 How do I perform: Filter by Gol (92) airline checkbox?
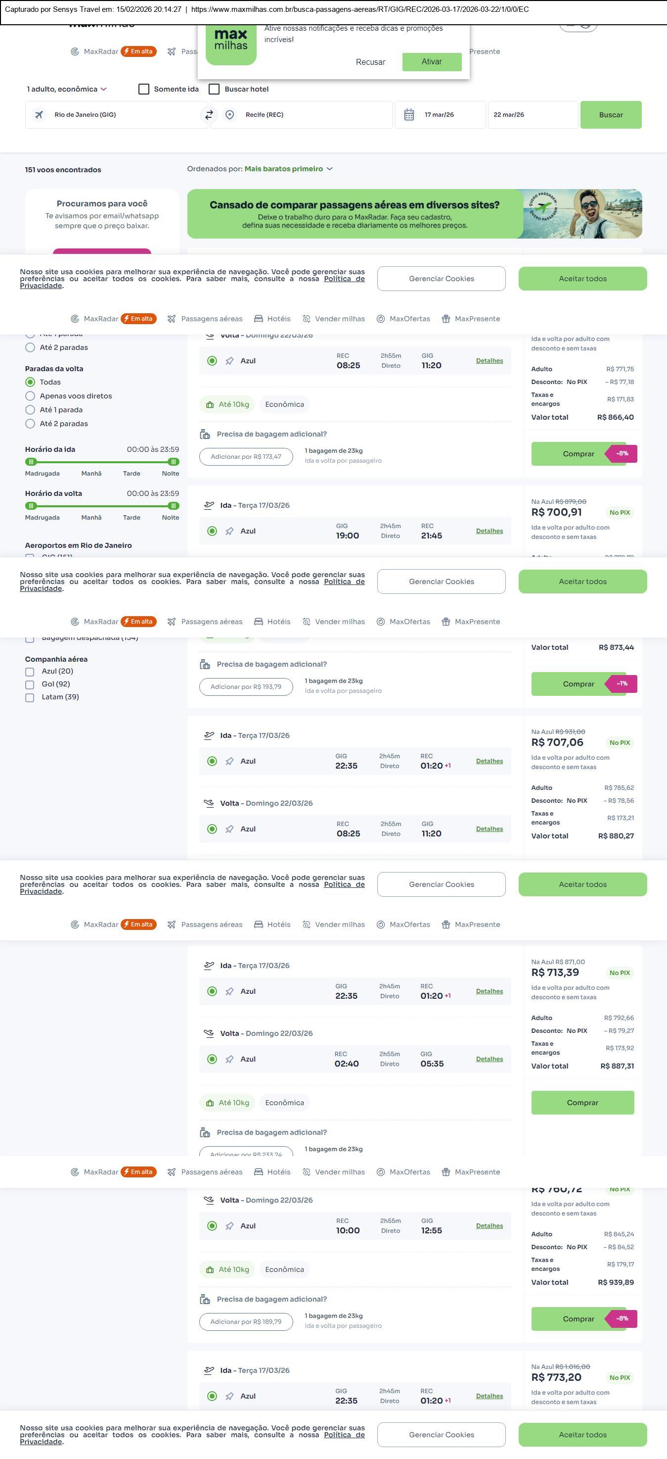(x=30, y=685)
